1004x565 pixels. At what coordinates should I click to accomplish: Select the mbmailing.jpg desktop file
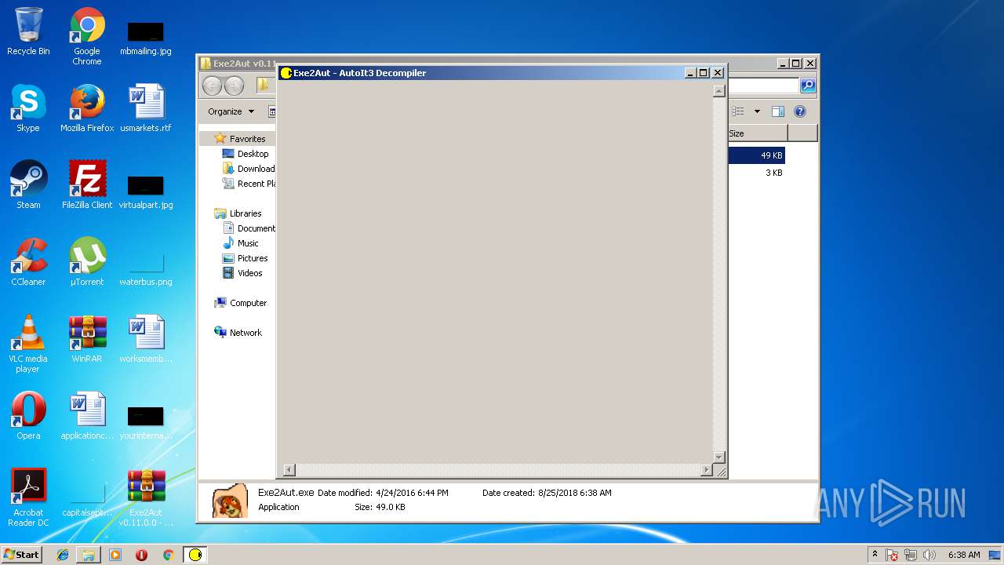(x=146, y=36)
